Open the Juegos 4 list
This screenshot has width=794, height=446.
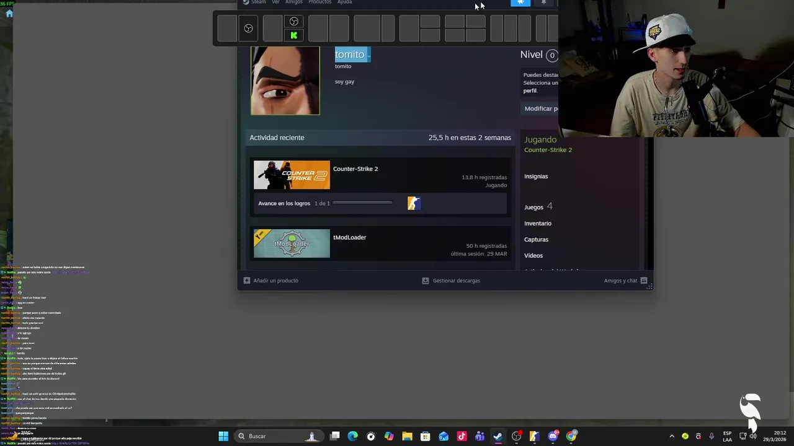538,207
